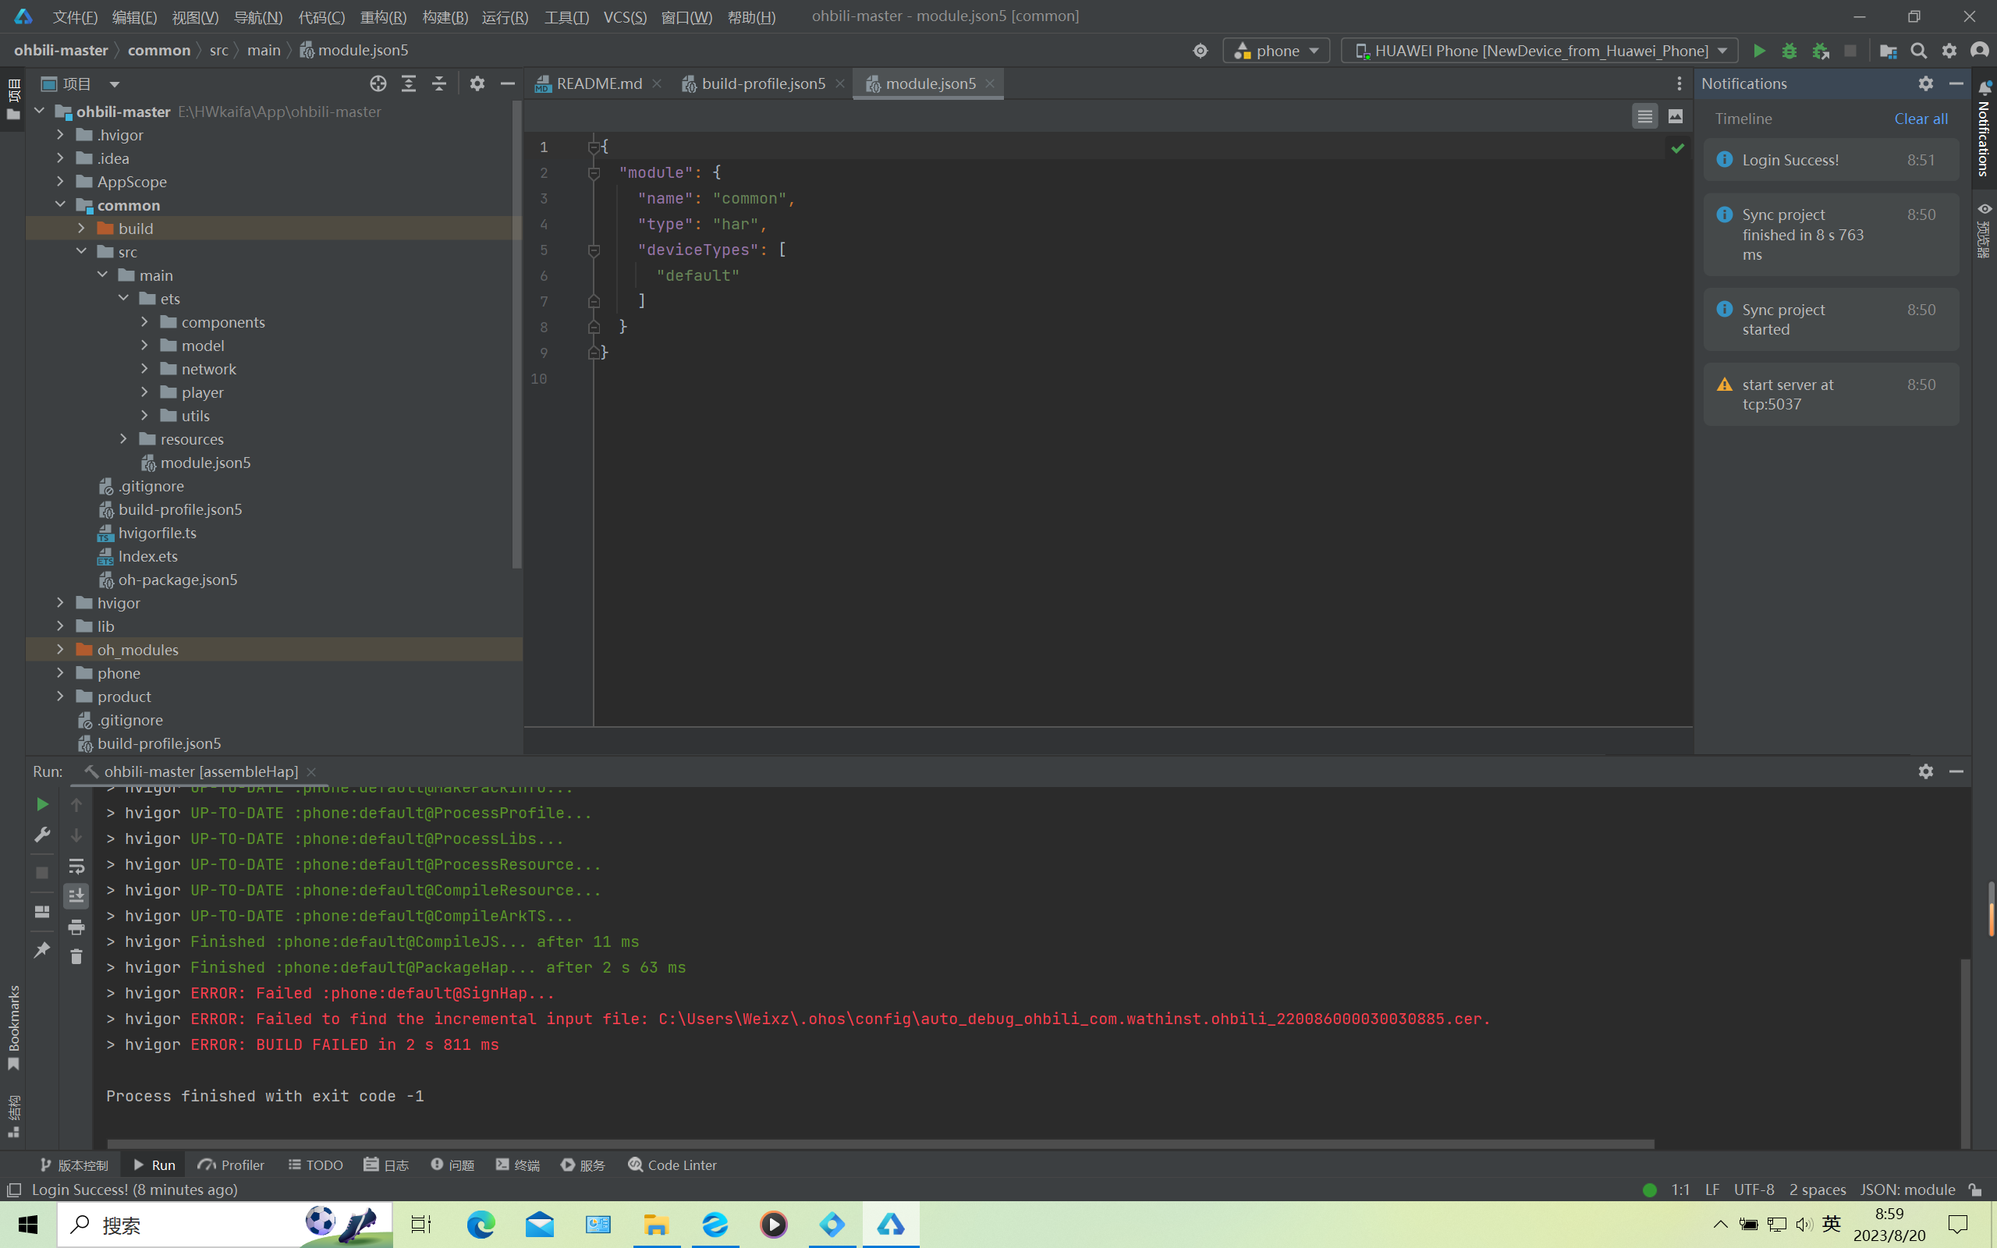Expand the oh_modules folder
This screenshot has width=1997, height=1248.
click(x=60, y=650)
